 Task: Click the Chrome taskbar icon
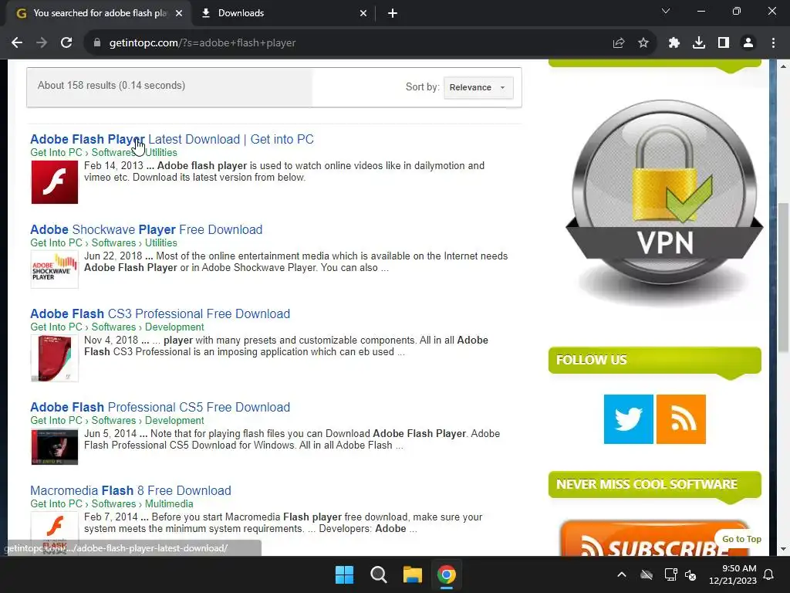click(x=447, y=574)
